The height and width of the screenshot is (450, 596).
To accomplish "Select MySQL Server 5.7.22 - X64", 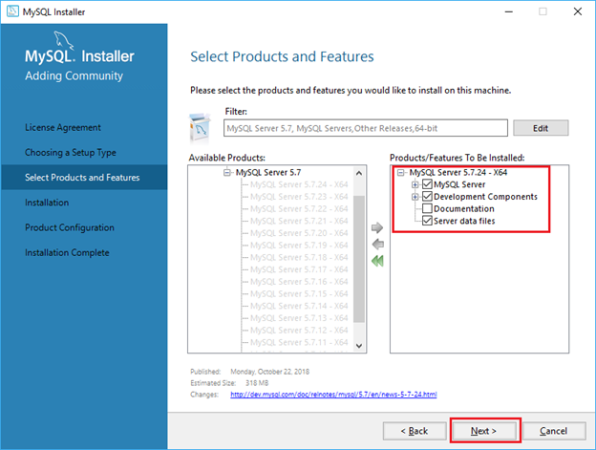I will point(299,209).
